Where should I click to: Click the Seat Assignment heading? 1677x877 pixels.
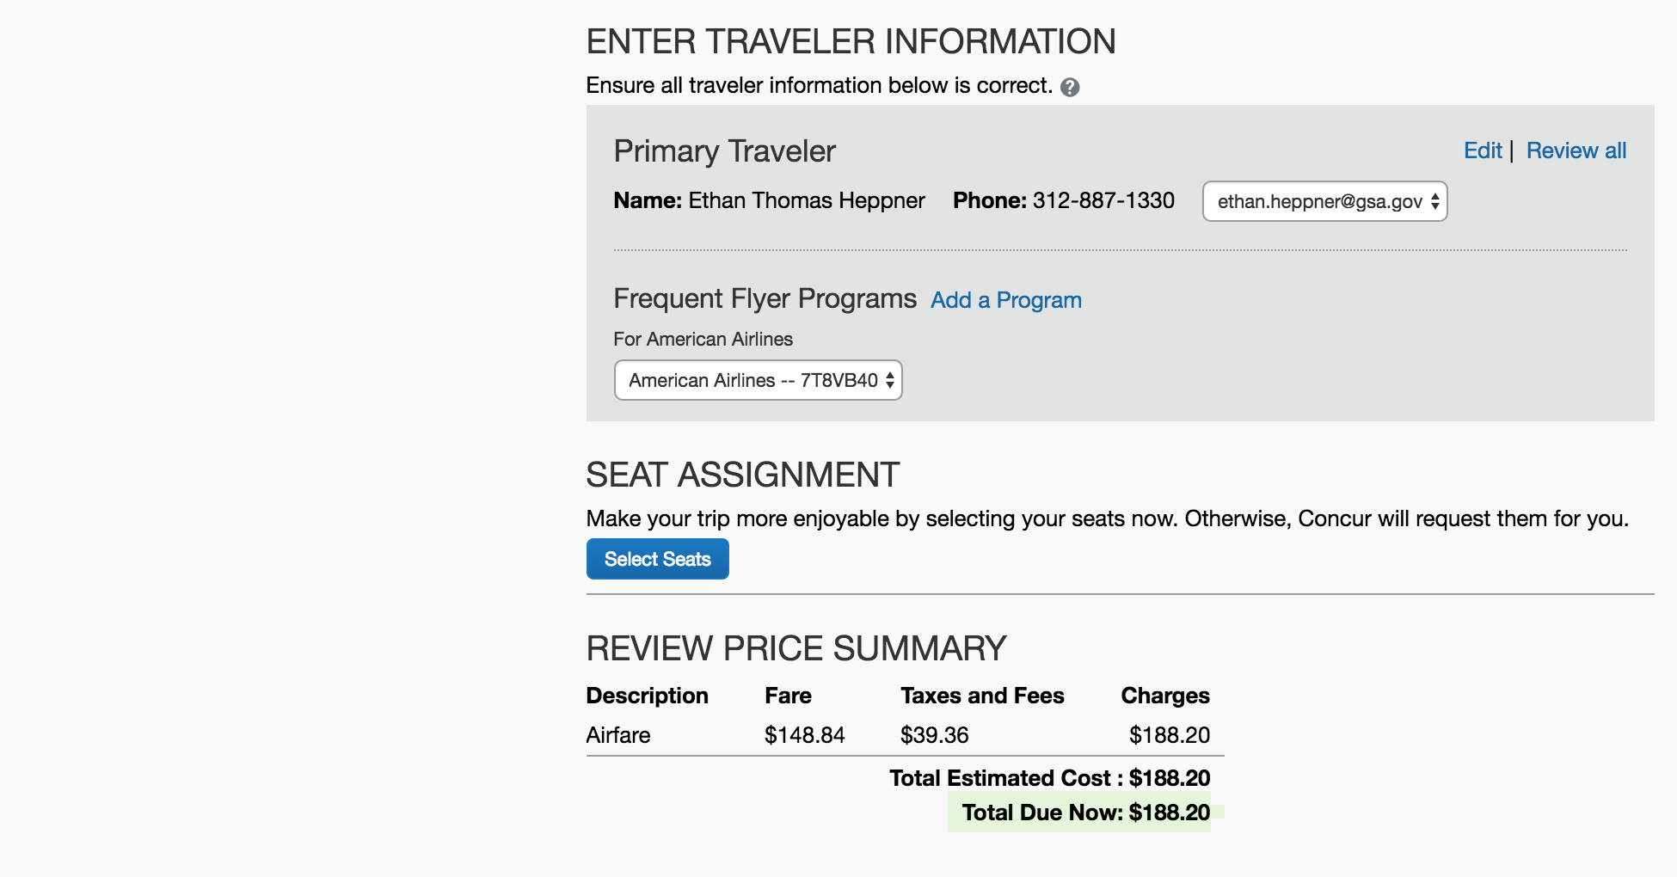tap(742, 475)
